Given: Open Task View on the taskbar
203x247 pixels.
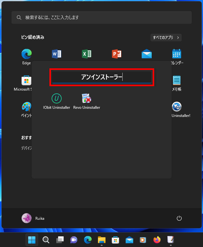Looking at the screenshot, I should tap(60, 240).
